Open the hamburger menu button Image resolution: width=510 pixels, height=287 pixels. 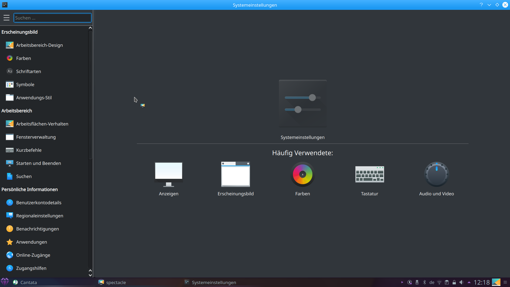click(6, 18)
